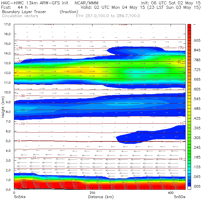Viewport: 202px width, 202px height.
Task: Click the '.245' colorbar value label
Action: 197,147
